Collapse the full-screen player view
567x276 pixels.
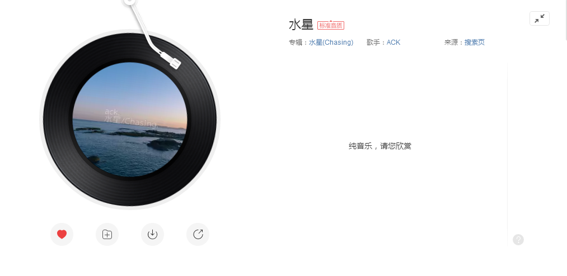[540, 18]
